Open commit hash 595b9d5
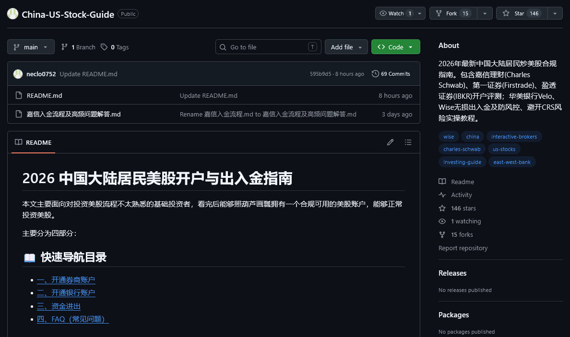The width and height of the screenshot is (570, 337). tap(320, 74)
